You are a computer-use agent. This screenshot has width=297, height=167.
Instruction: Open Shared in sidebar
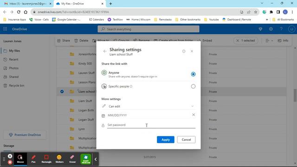tap(13, 77)
